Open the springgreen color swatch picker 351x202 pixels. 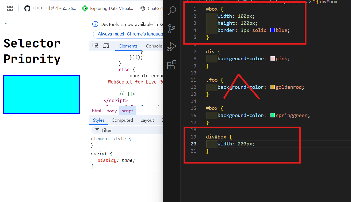(273, 115)
